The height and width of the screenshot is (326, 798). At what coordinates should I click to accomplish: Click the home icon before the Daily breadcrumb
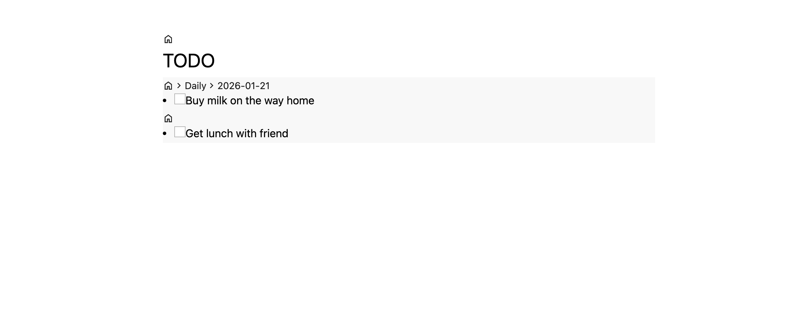point(168,86)
